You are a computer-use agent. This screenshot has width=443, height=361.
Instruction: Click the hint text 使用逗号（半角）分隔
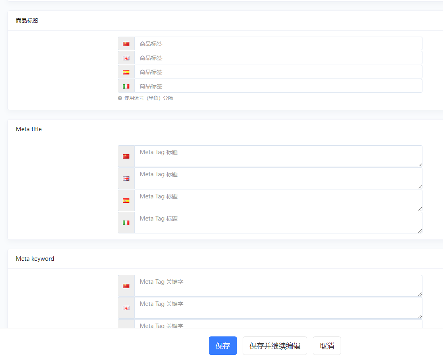pyautogui.click(x=149, y=98)
